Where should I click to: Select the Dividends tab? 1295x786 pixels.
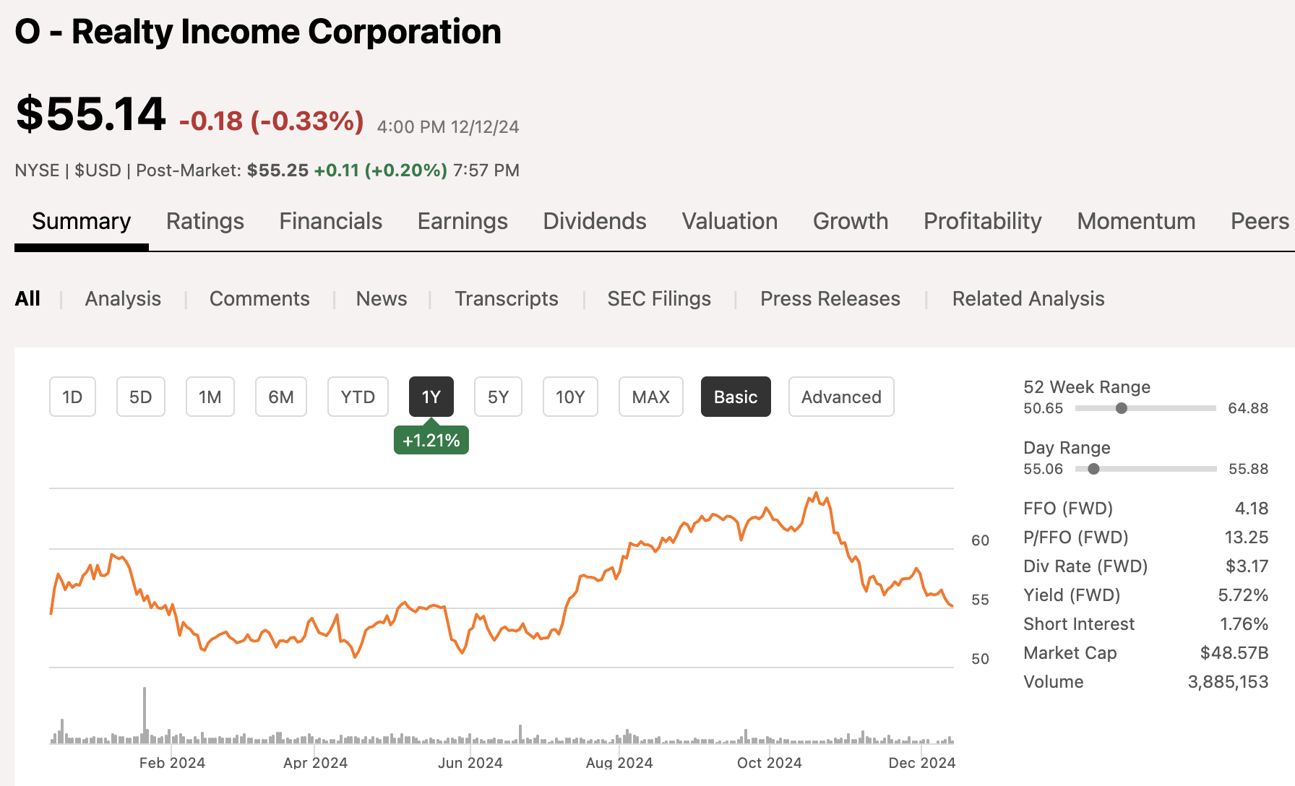(593, 222)
